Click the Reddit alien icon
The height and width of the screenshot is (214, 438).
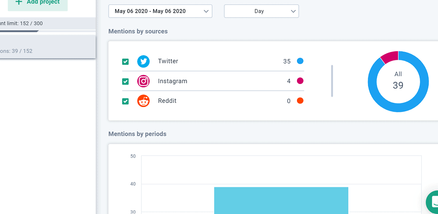coord(143,101)
